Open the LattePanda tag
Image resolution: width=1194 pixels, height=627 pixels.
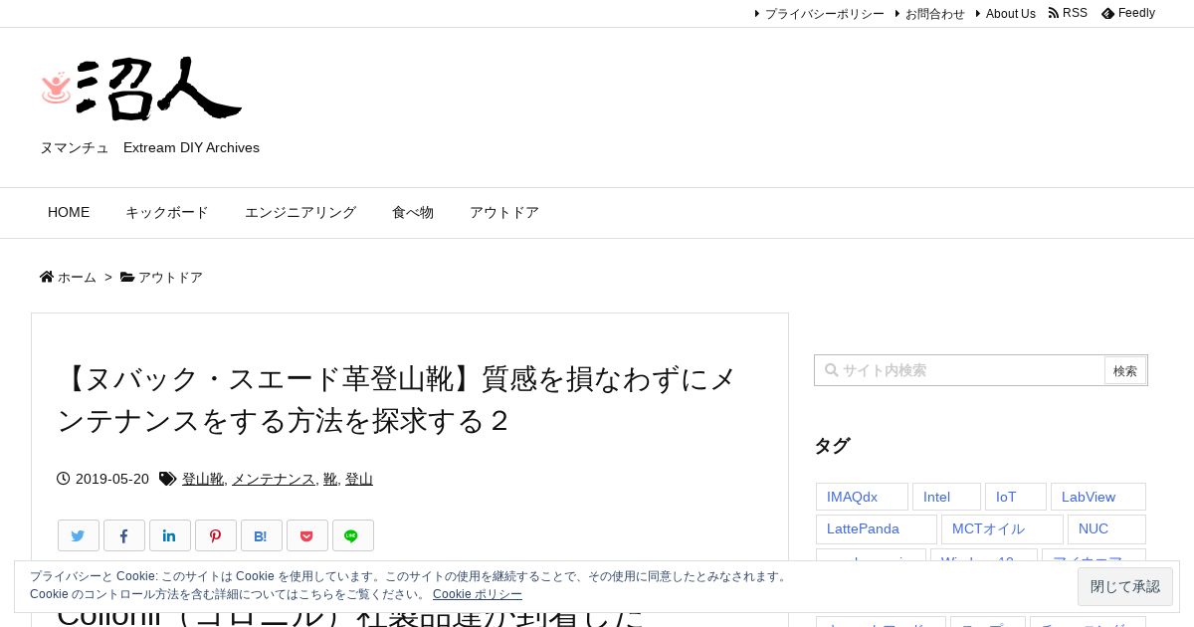[x=877, y=529]
